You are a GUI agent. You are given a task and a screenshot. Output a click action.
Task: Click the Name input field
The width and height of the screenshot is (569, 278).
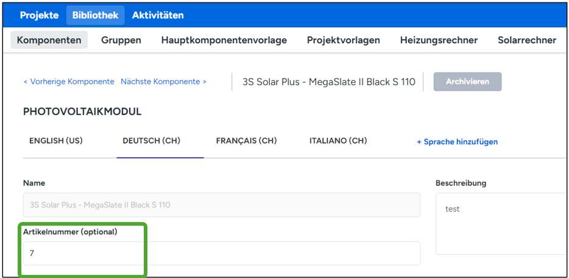221,205
